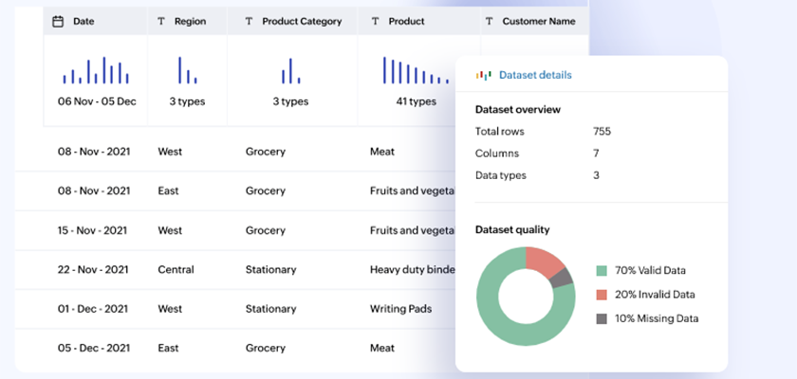
Task: Select the Central region cell
Action: pyautogui.click(x=176, y=270)
